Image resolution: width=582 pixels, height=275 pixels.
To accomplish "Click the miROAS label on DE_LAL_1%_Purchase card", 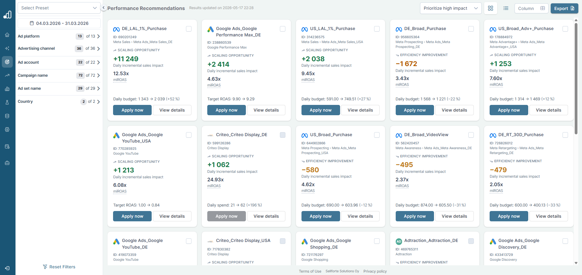I will click(120, 80).
